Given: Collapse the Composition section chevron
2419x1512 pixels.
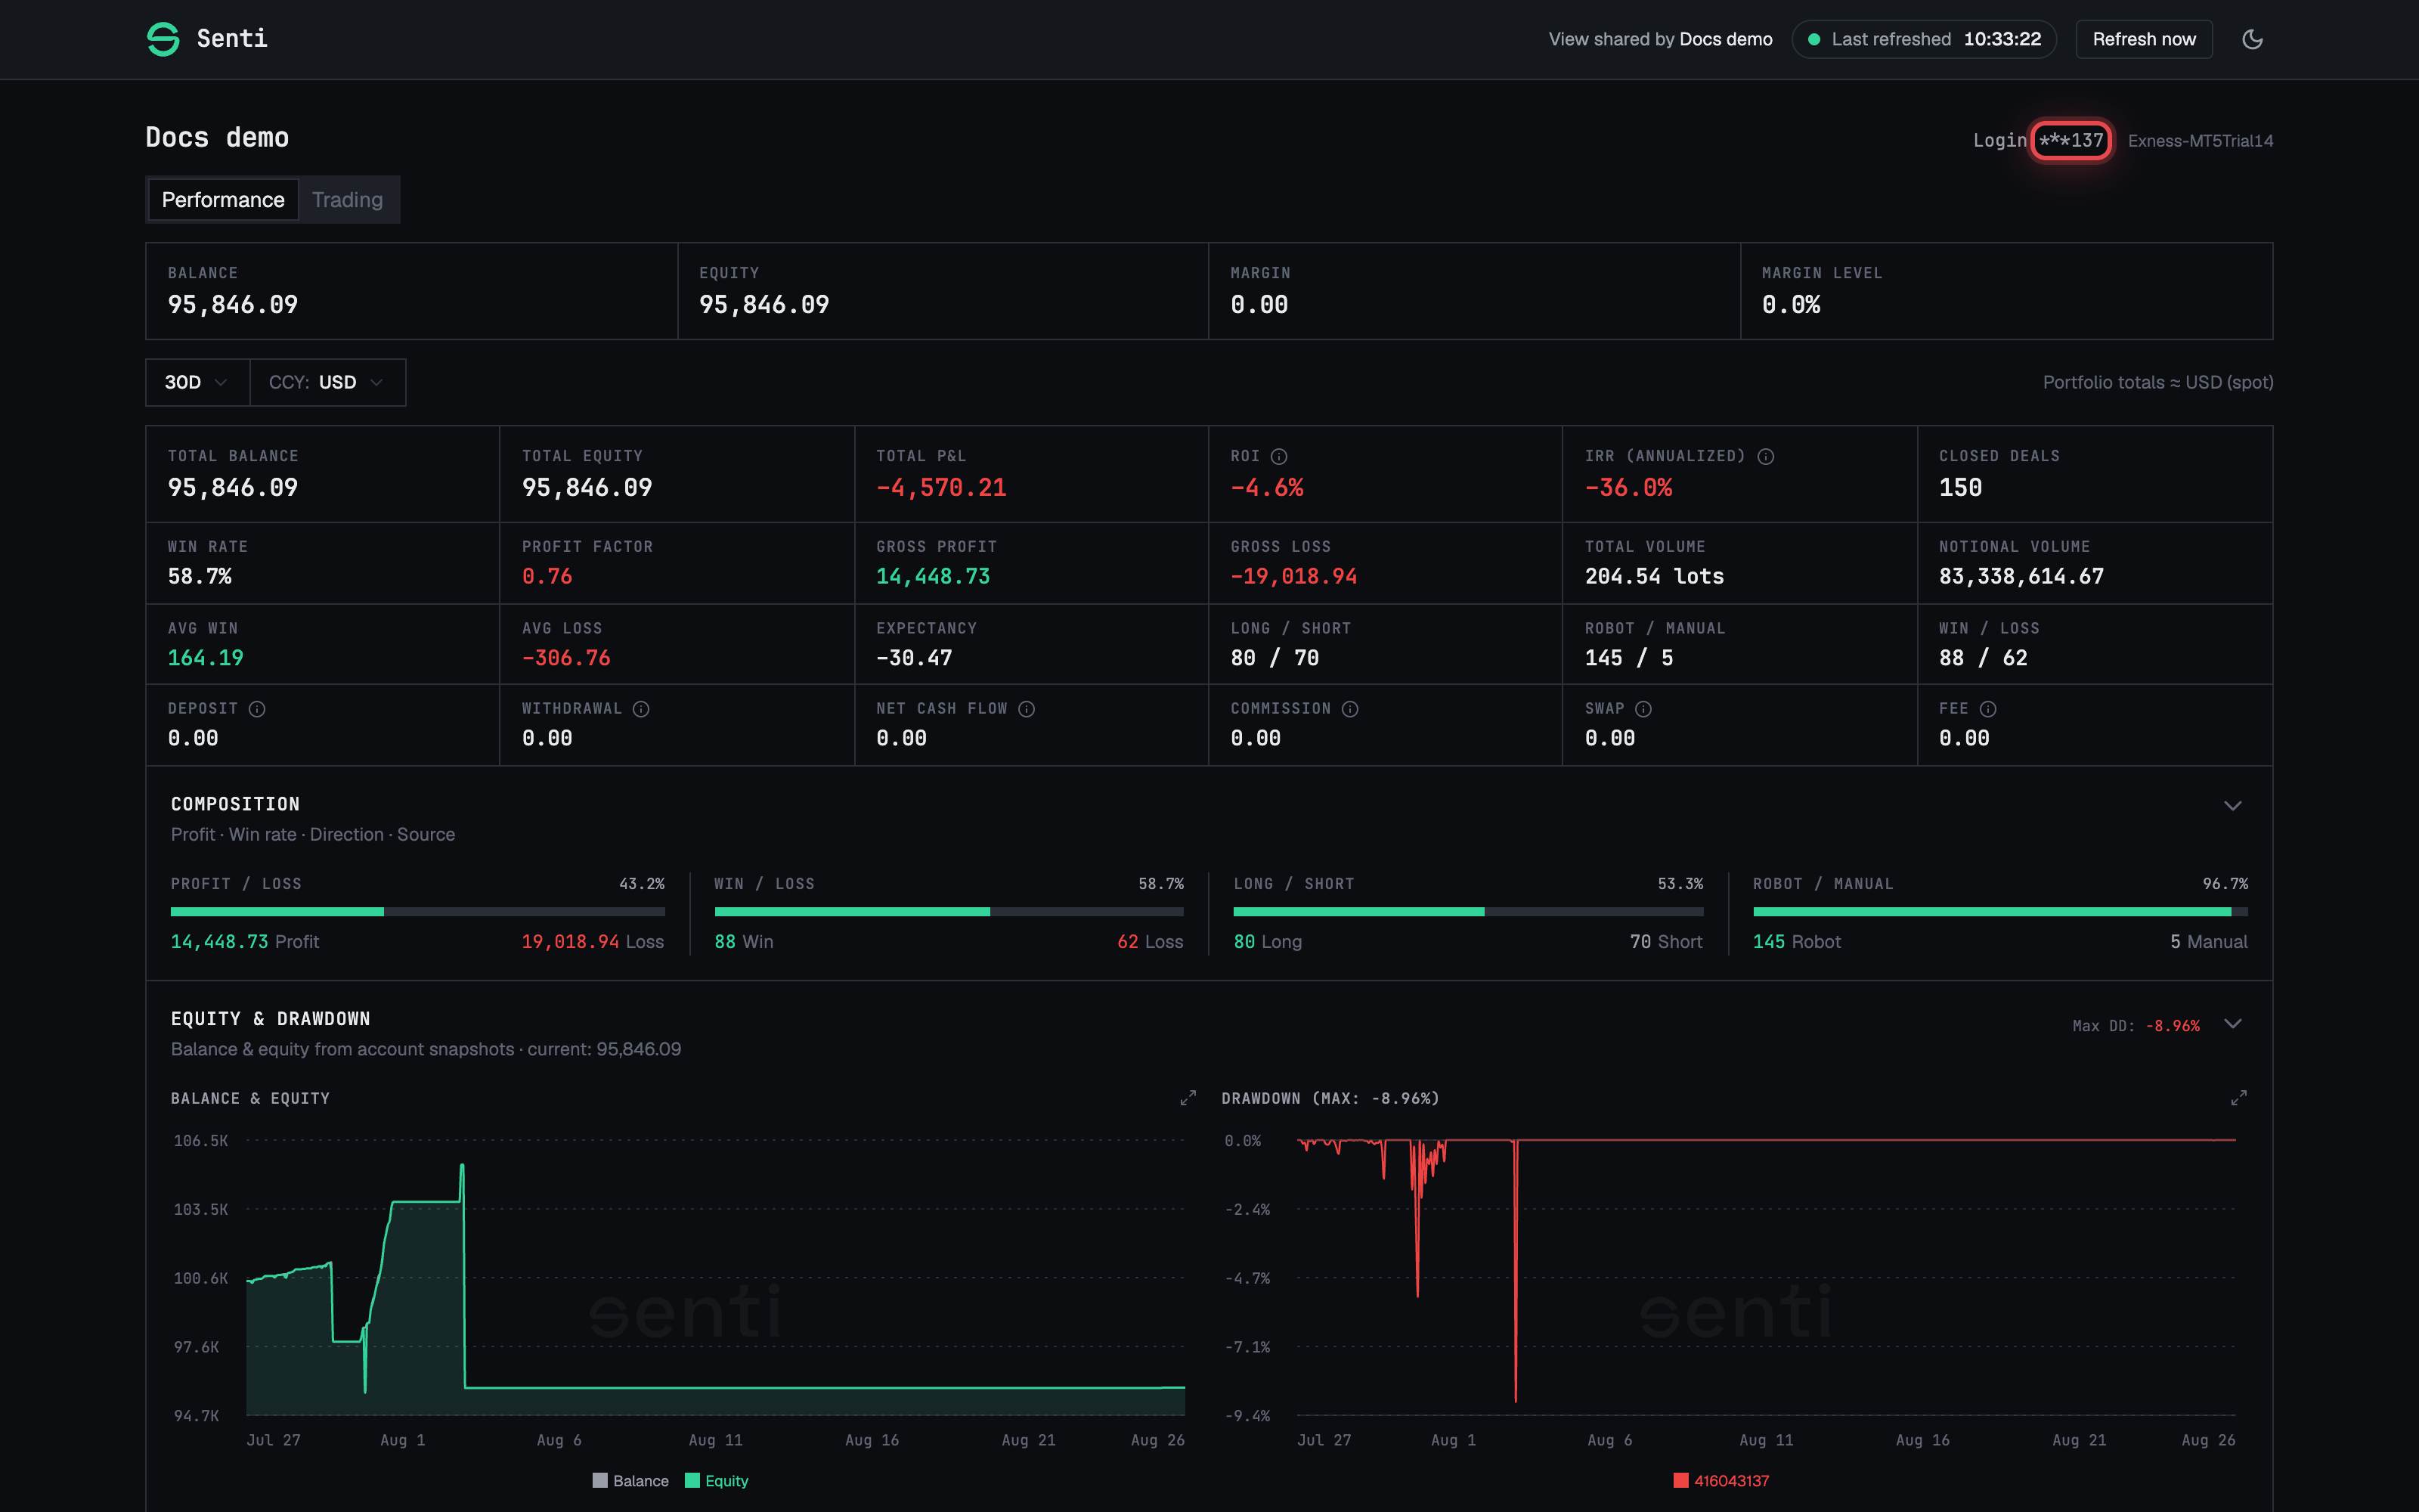Looking at the screenshot, I should [2232, 806].
